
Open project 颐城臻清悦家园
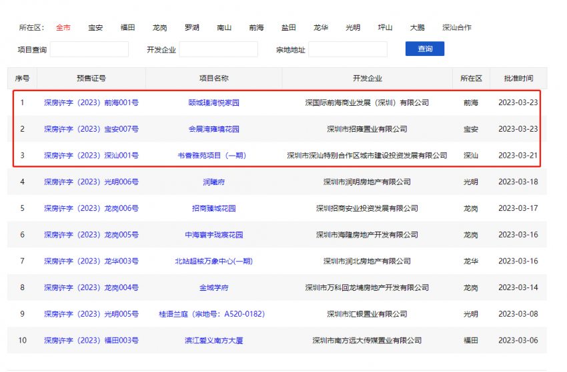tap(213, 103)
